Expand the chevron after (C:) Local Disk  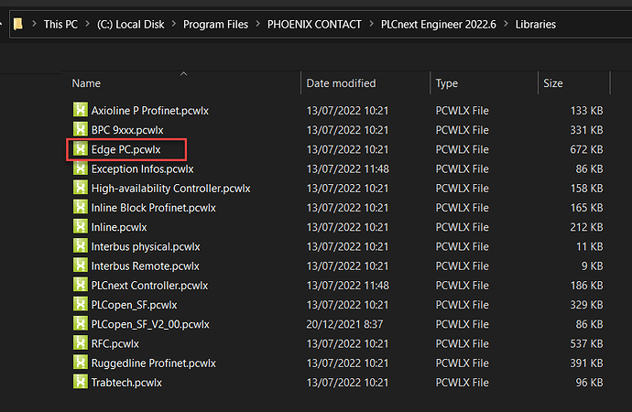click(x=174, y=24)
